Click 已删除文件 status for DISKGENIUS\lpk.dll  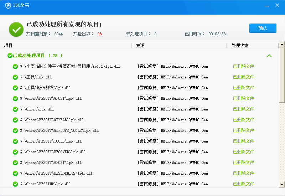point(244,173)
